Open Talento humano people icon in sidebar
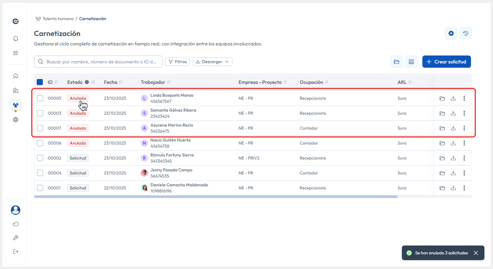 (16, 105)
